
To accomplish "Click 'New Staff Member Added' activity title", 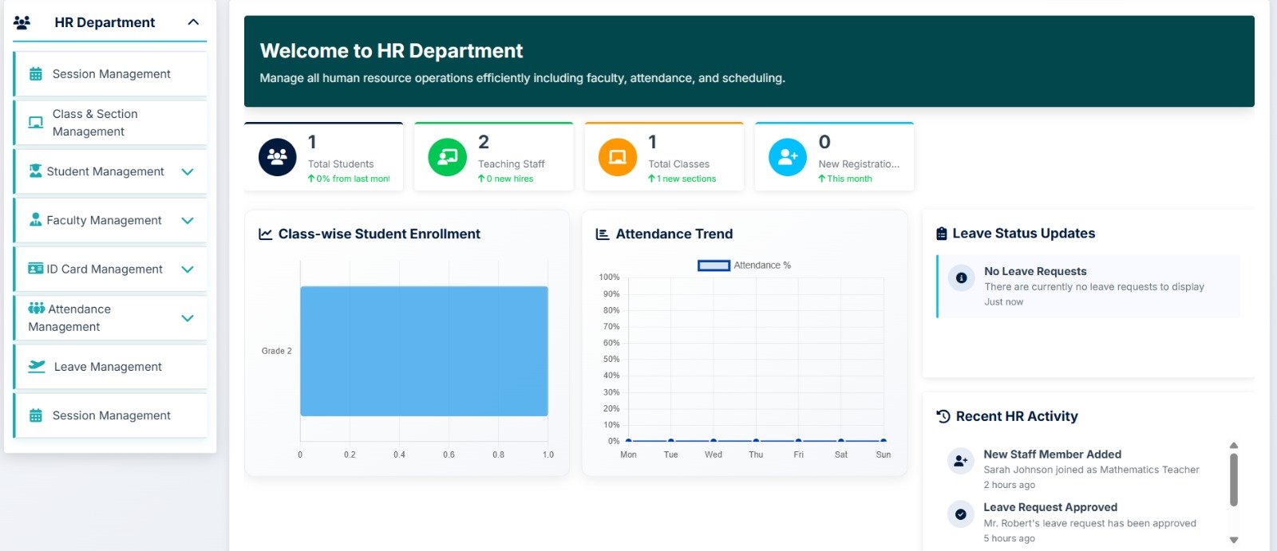I will 1052,454.
